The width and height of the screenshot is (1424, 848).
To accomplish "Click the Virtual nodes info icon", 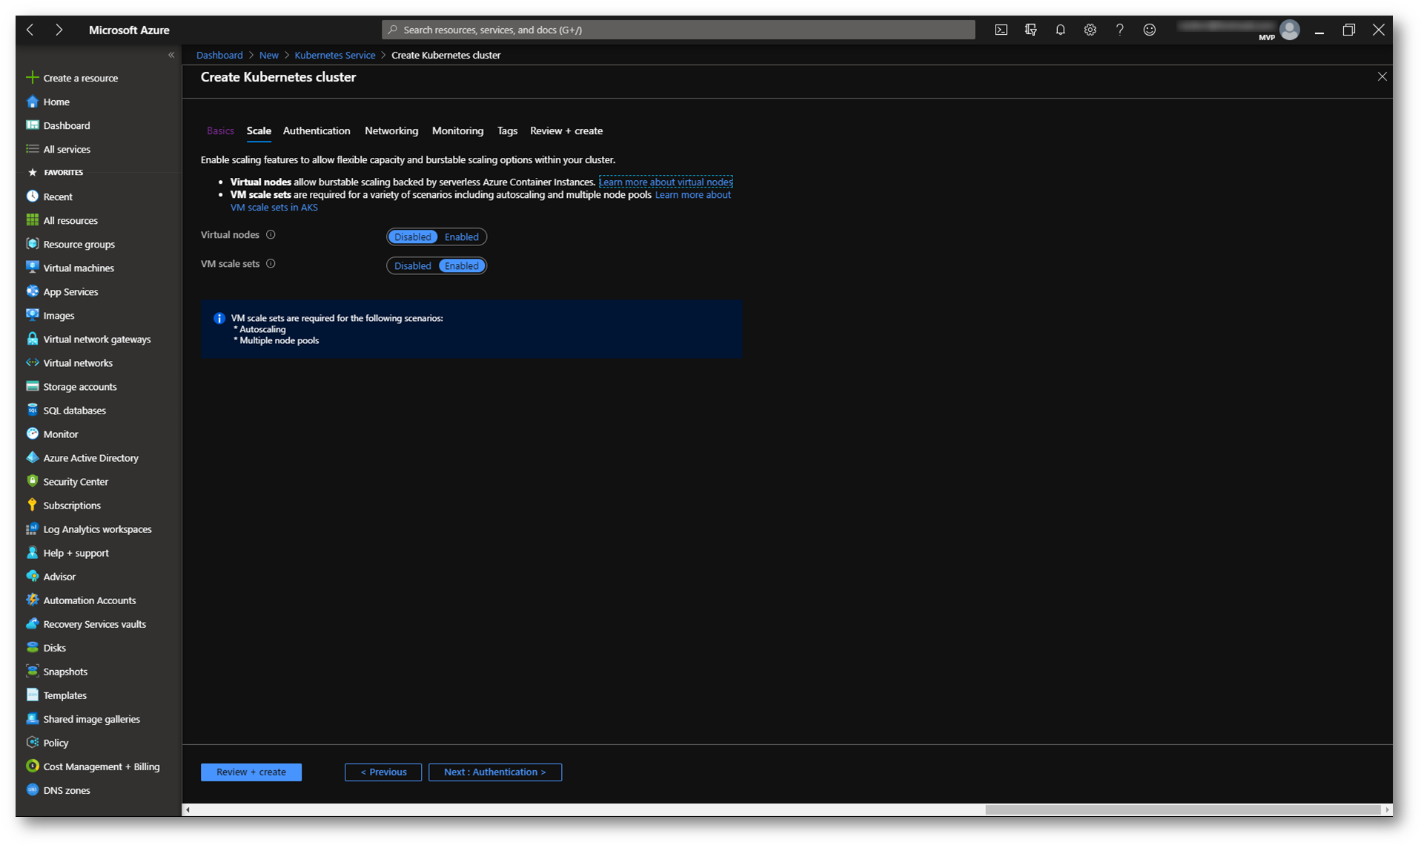I will click(x=271, y=235).
